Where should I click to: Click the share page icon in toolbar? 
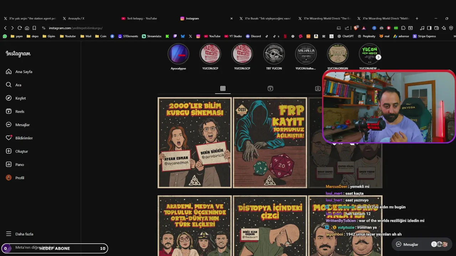point(347,28)
